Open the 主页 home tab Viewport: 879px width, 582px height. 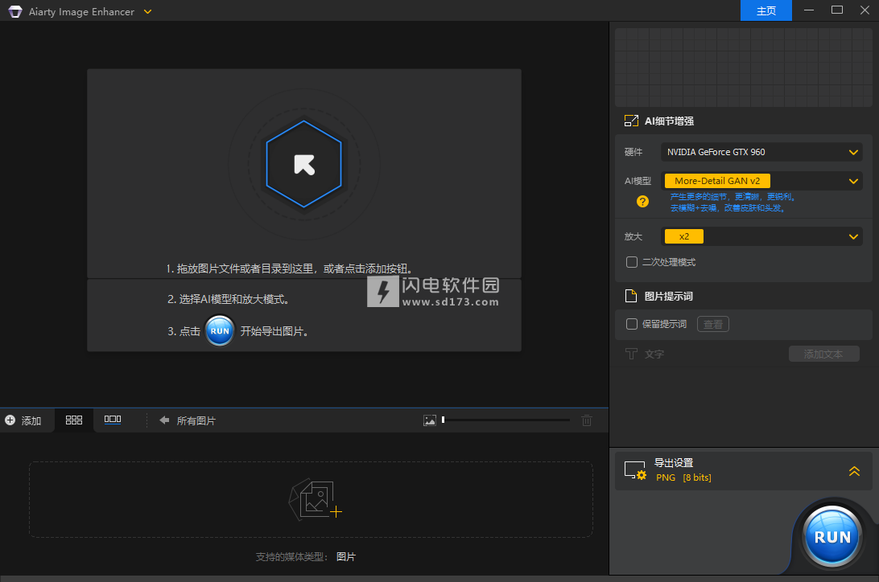point(766,10)
